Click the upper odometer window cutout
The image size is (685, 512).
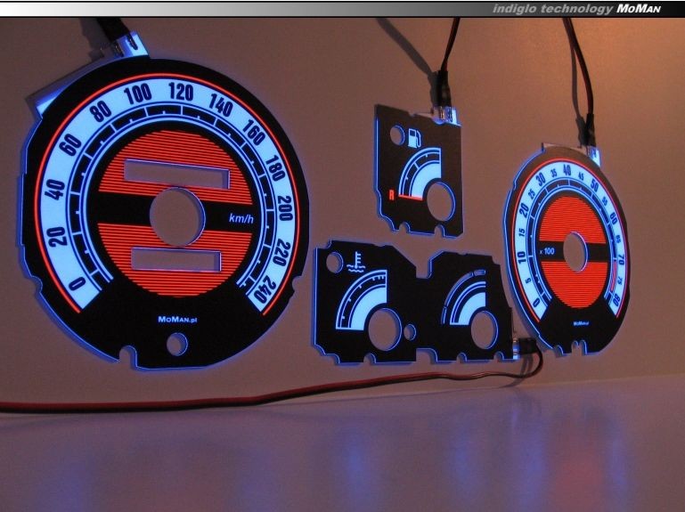click(176, 173)
